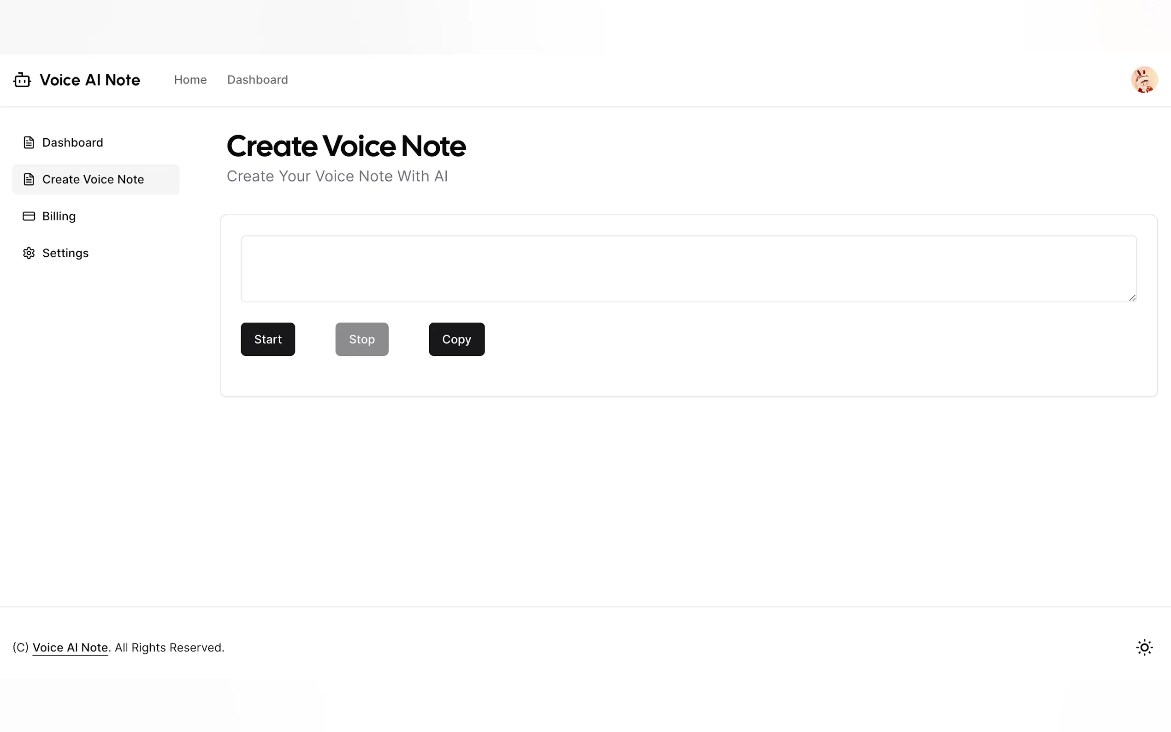Click the textarea resize handle

(1132, 298)
